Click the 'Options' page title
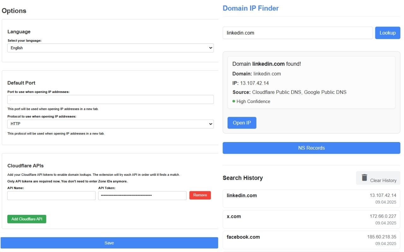 (x=14, y=11)
